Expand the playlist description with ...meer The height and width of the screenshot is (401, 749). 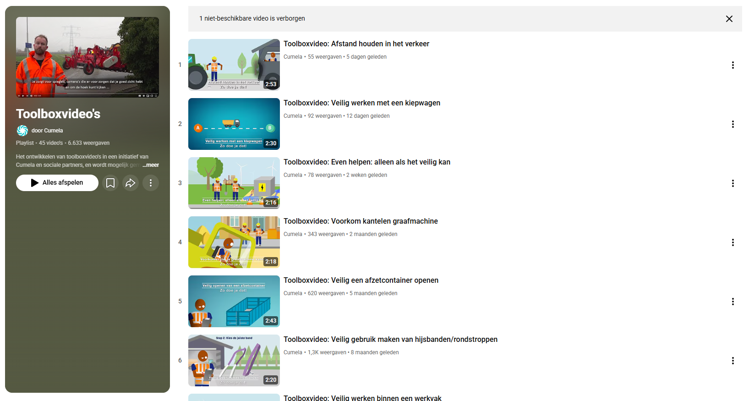[x=151, y=165]
